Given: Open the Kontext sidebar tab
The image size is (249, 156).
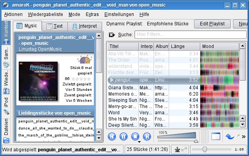Looking at the screenshot, I should [x=6, y=33].
